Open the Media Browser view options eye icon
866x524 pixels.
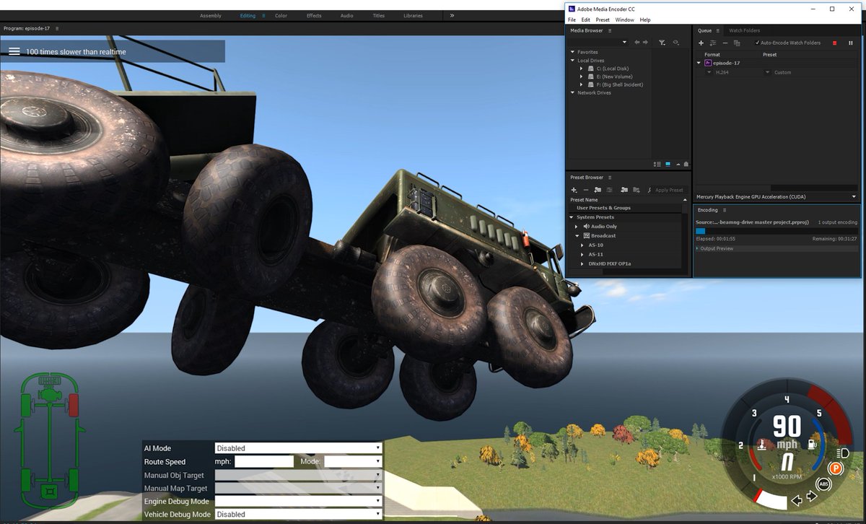(675, 43)
